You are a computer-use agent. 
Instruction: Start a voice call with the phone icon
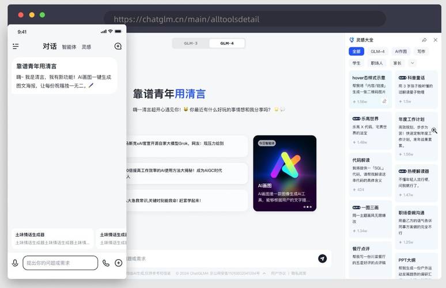tap(106, 263)
